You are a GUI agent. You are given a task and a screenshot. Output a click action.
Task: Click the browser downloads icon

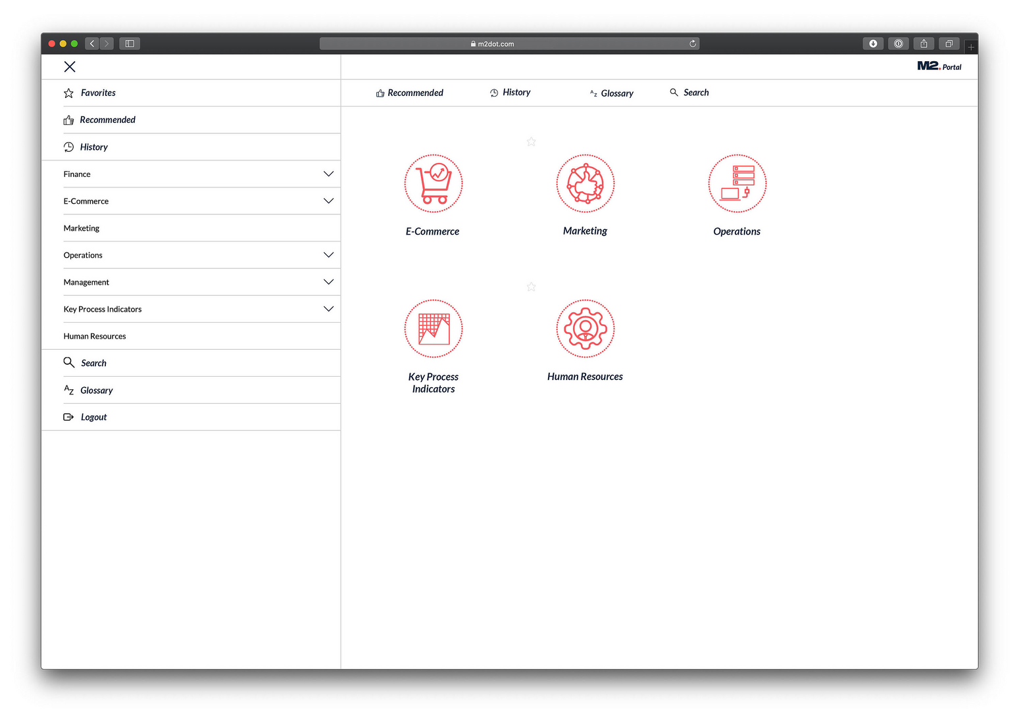[873, 43]
